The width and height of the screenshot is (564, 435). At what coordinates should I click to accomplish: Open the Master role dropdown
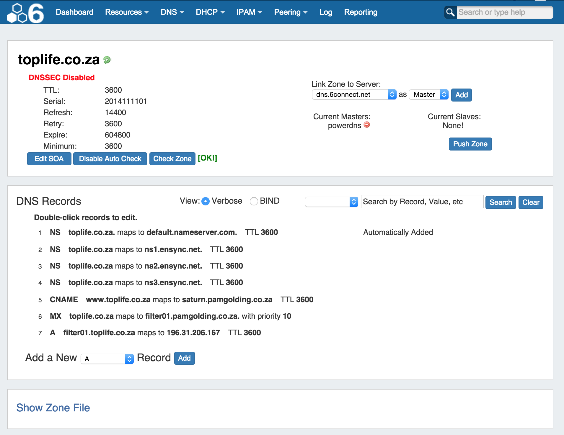click(428, 95)
